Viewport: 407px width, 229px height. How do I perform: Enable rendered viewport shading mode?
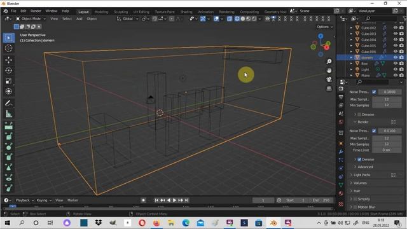(x=254, y=18)
